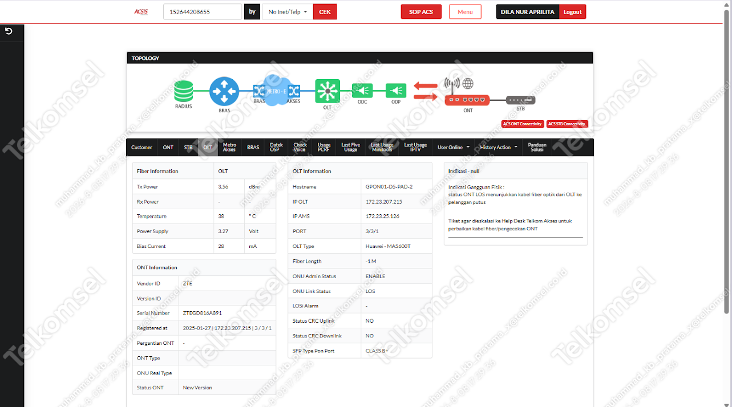Click the SOP ACS button
The image size is (732, 407).
coord(421,11)
